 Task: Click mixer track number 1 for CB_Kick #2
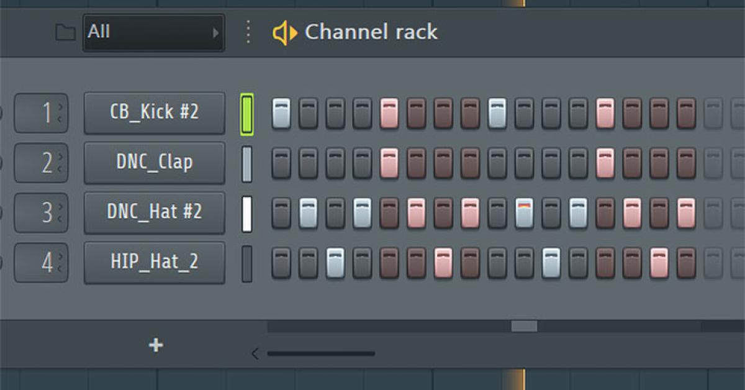coord(41,113)
